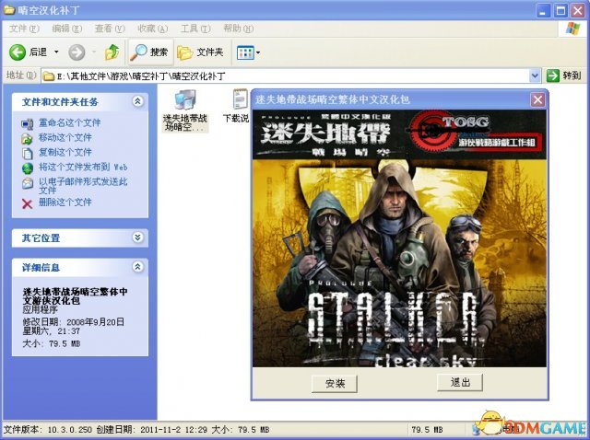Click the 晴空汉化补丁 title bar folder icon
590x440 pixels.
pyautogui.click(x=9, y=9)
